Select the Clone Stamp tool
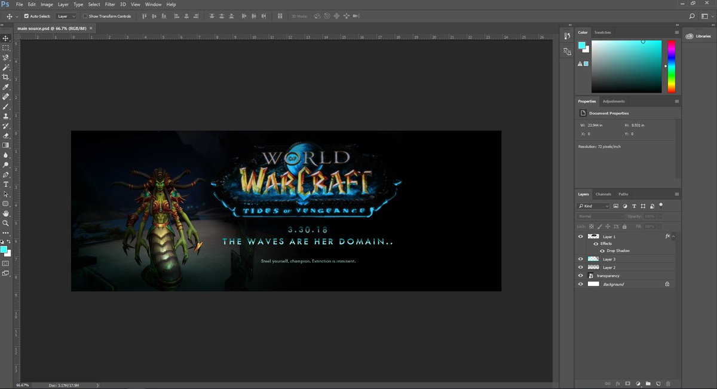 point(6,116)
